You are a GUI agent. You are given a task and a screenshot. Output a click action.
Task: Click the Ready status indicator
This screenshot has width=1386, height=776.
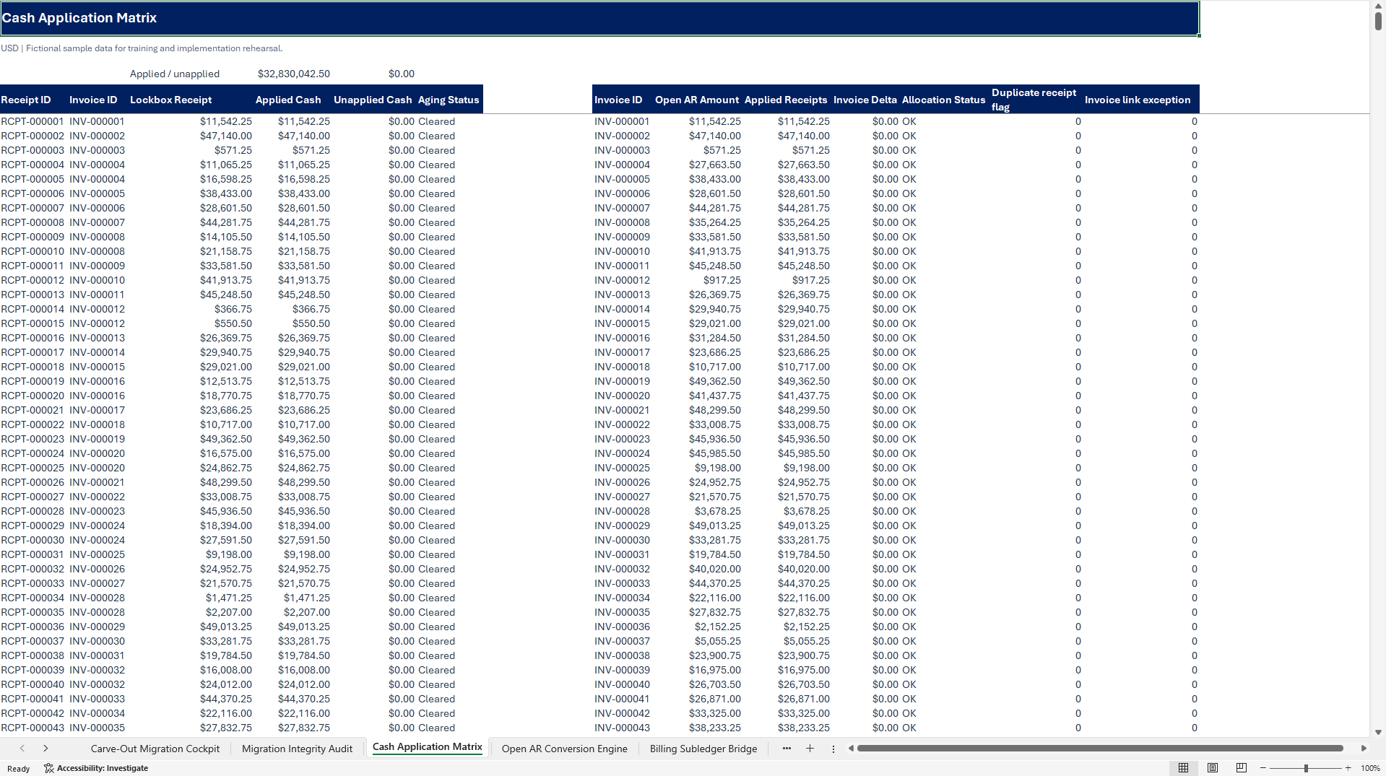tap(18, 768)
